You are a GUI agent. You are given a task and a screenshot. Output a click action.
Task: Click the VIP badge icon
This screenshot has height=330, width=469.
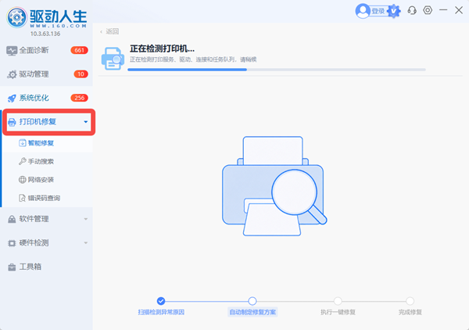coord(394,11)
